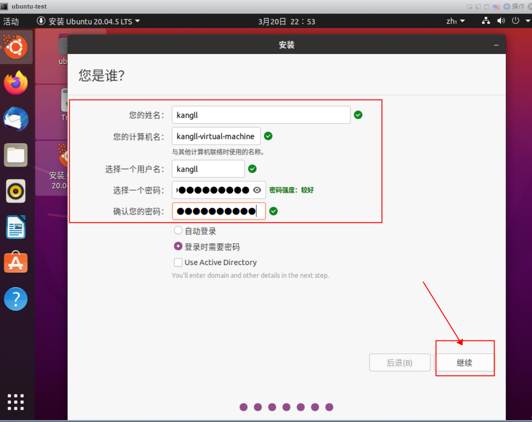Click green checkmark beside username field
Screen dimensions: 532x422
tap(252, 169)
